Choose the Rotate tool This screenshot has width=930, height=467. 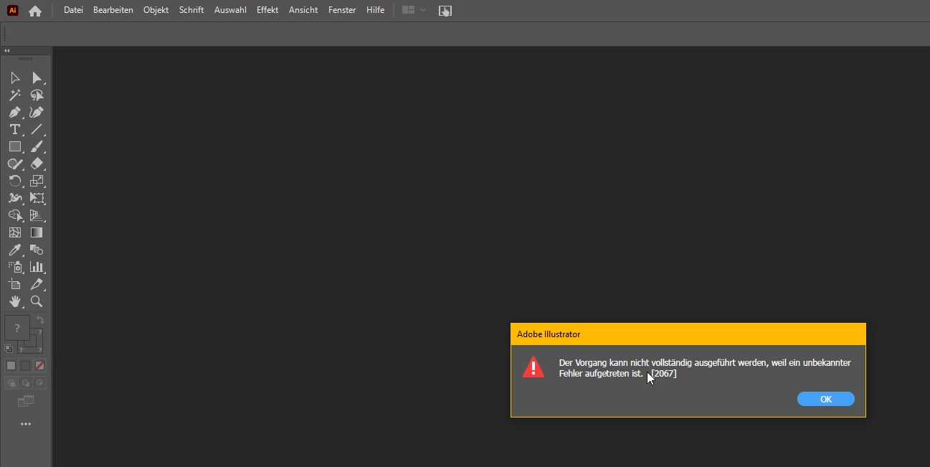tap(14, 181)
